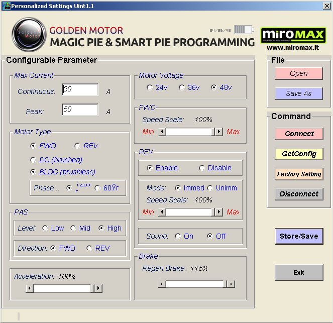This screenshot has width=333, height=323.
Task: Click the GetConfig button
Action: pos(298,154)
